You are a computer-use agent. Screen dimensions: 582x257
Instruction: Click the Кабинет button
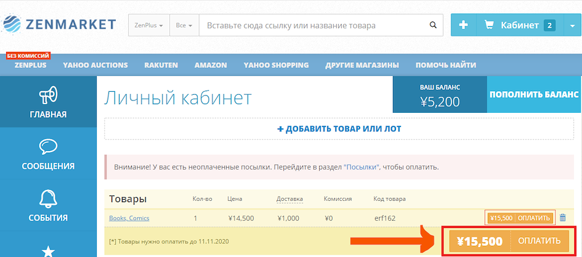pyautogui.click(x=520, y=25)
